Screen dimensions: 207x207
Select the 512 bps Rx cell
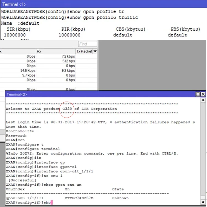pyautogui.click(x=68, y=61)
